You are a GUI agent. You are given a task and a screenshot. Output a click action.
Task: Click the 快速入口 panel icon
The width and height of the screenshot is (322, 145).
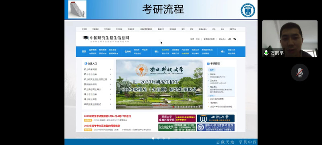85,64
